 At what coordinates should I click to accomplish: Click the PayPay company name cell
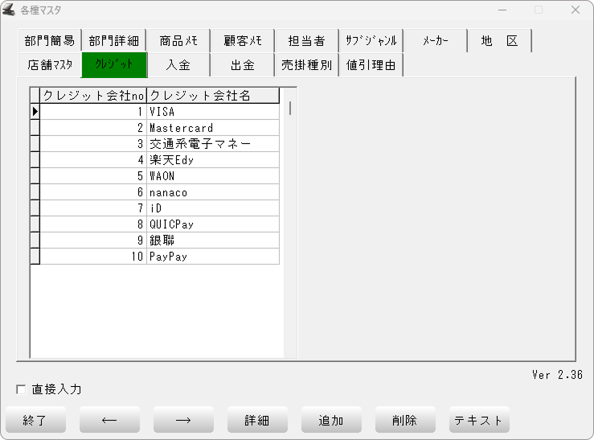pyautogui.click(x=213, y=257)
